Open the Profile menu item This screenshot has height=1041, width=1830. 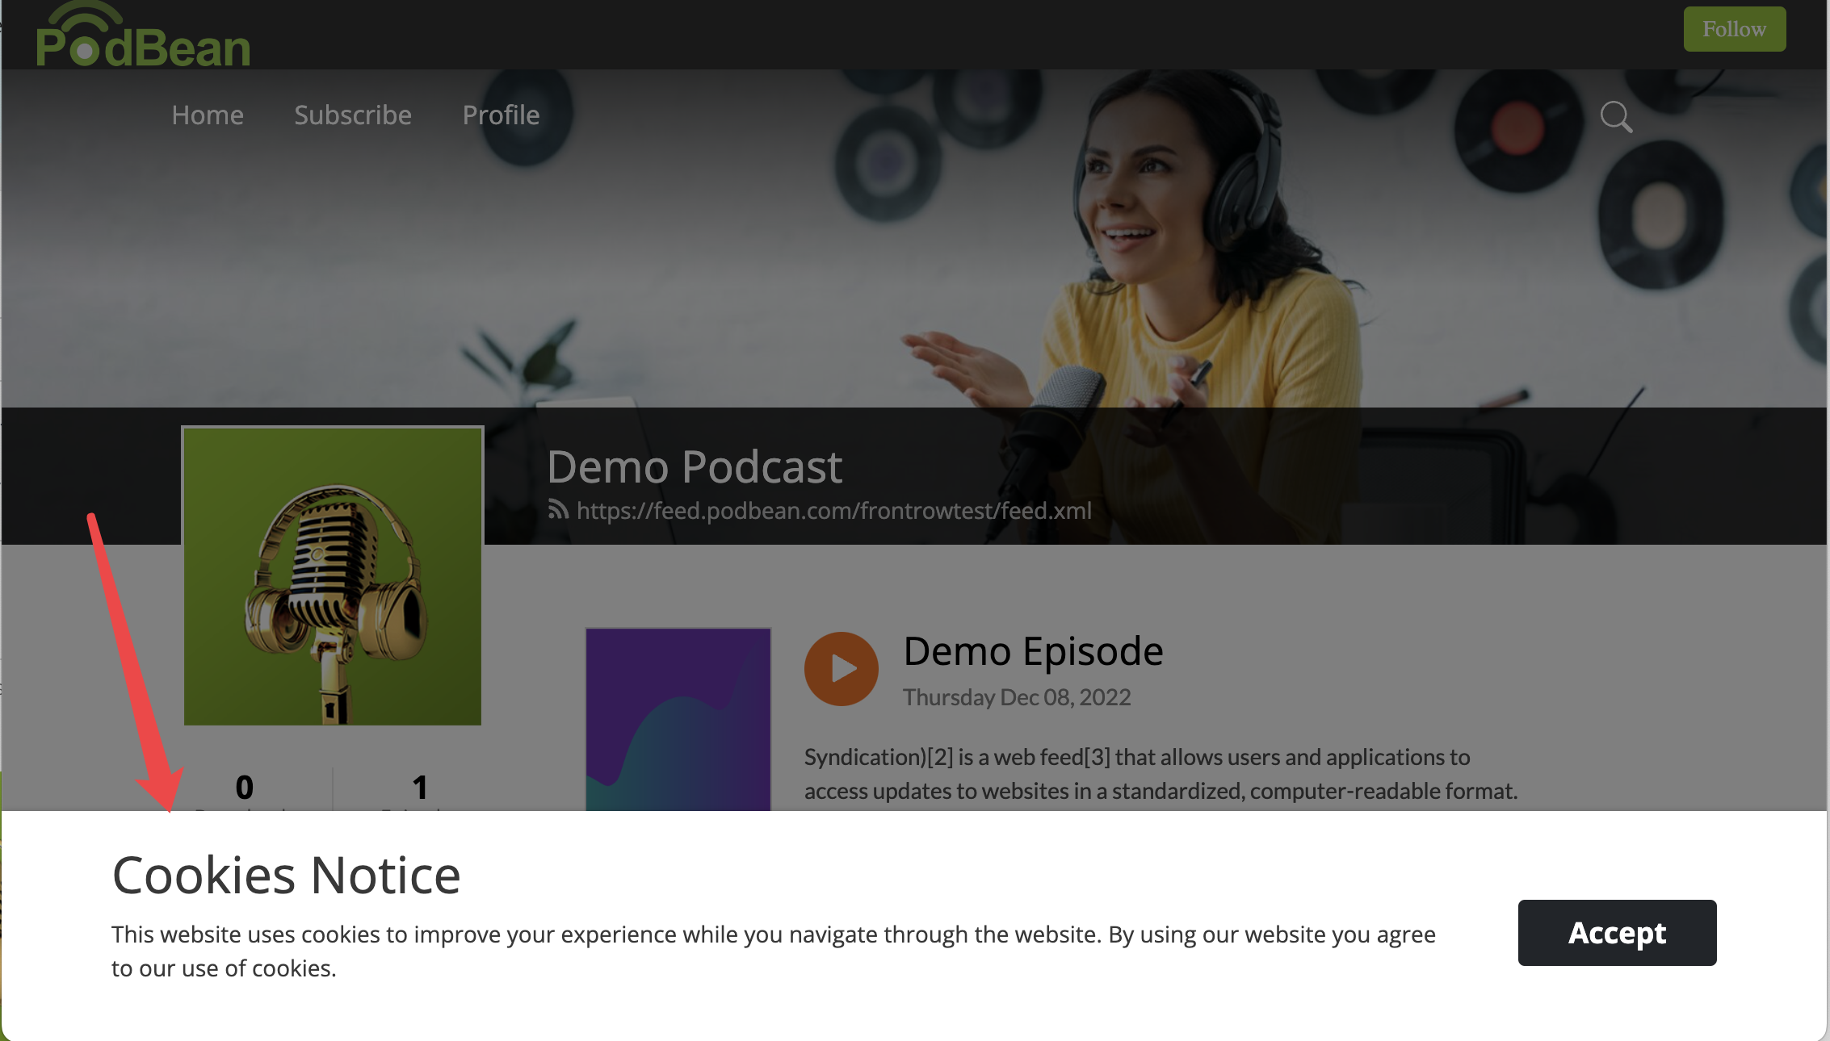click(501, 115)
